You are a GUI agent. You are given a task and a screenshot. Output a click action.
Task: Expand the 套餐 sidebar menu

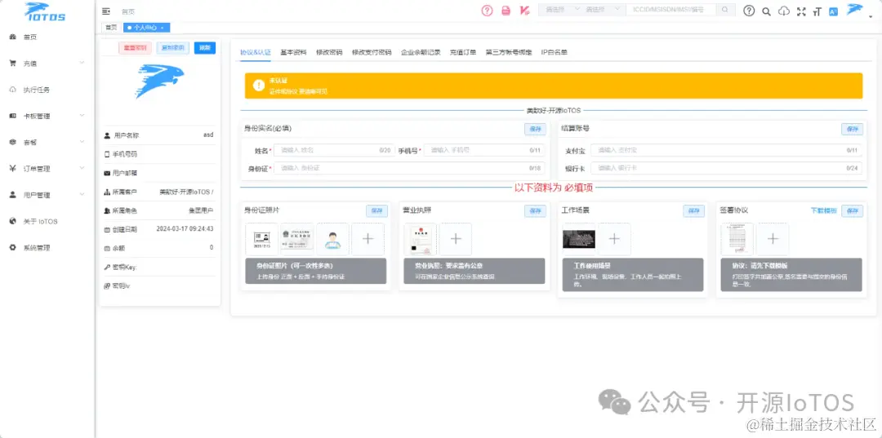pyautogui.click(x=47, y=143)
